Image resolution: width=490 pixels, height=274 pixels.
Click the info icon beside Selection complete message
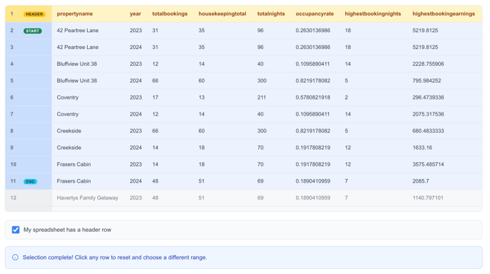click(15, 257)
